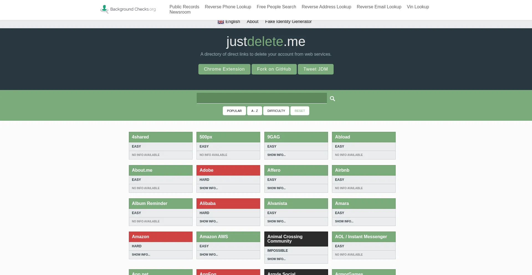532x275 pixels.
Task: Reset the search filters
Action: point(300,111)
